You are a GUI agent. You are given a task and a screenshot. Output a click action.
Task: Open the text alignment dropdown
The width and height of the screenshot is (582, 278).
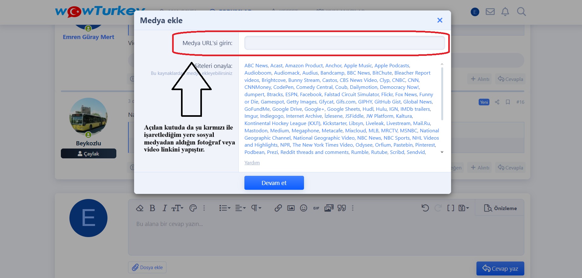coord(241,208)
